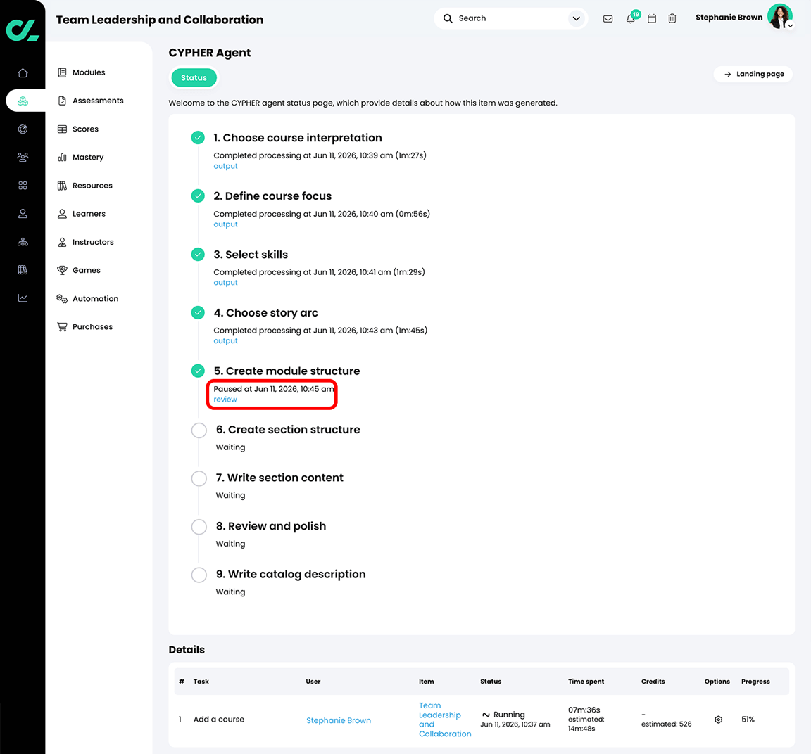Open the Home icon in the left rail
The height and width of the screenshot is (754, 811).
point(23,73)
